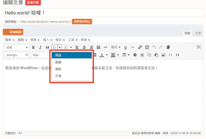The width and height of the screenshot is (206, 139).
Task: Apply strikethrough using the ABC icon
Action: pos(105,47)
